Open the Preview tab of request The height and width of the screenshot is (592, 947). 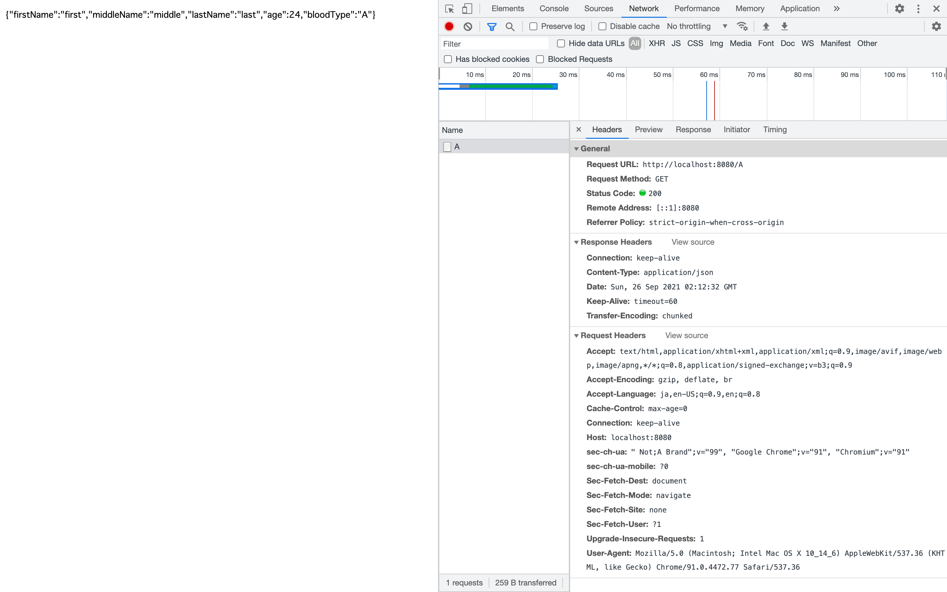click(x=648, y=130)
